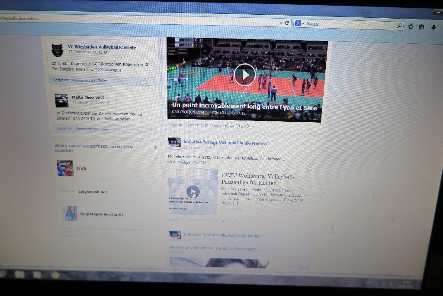Open the #Pausenliga hashtag
Image resolution: width=443 pixels, height=296 pixels.
click(179, 162)
